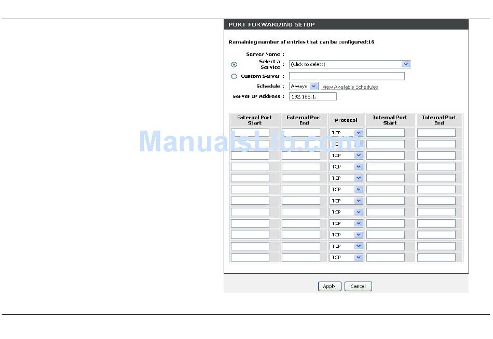Click the 'Internal Port End' column header

coord(439,120)
